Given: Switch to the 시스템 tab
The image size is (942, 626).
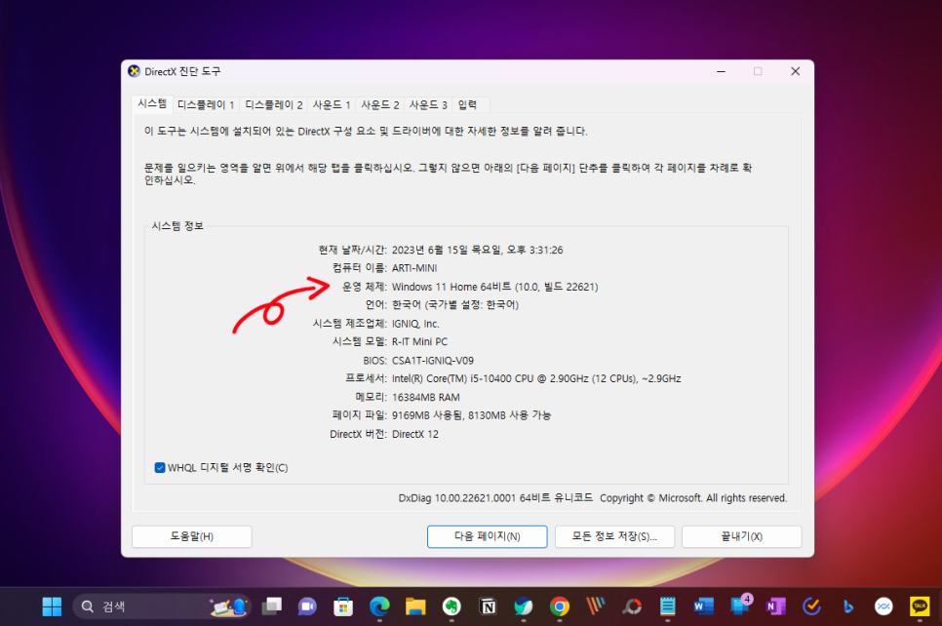Looking at the screenshot, I should (152, 104).
